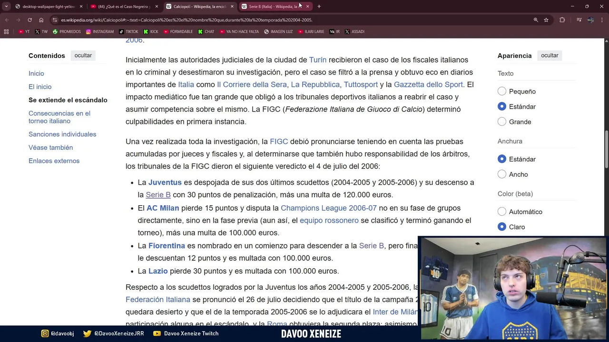Open the Chrome three-dot menu
The height and width of the screenshot is (342, 609).
(602, 20)
